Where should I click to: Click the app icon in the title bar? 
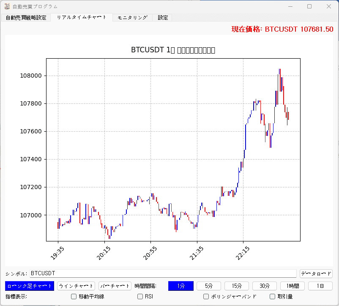[7, 6]
